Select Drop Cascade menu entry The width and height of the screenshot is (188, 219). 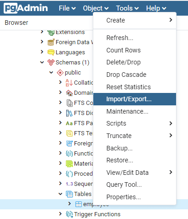[x=135, y=75]
